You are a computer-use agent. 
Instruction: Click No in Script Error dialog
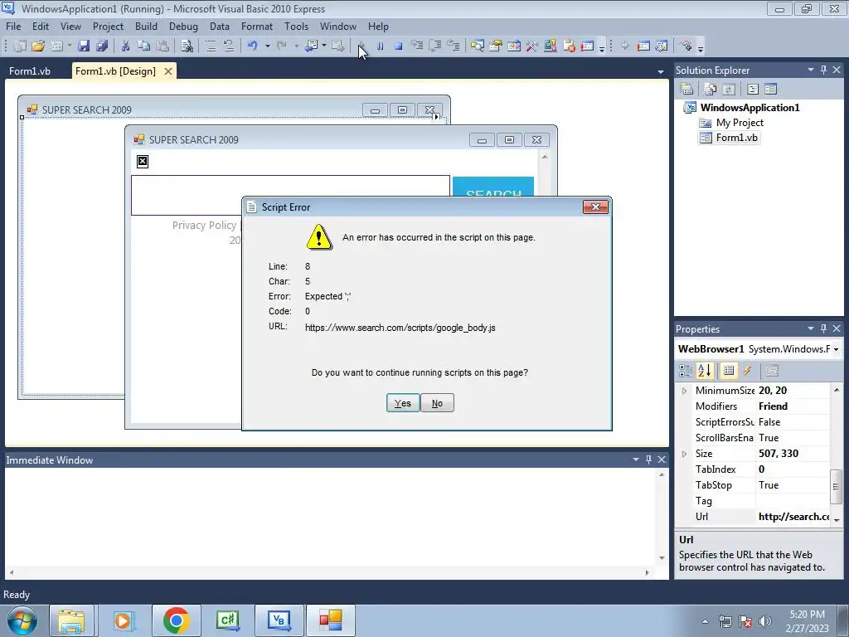point(437,403)
